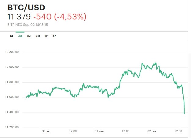191x138 pixels.
Task: Open the 1г yearly range tab
Action: pyautogui.click(x=46, y=36)
